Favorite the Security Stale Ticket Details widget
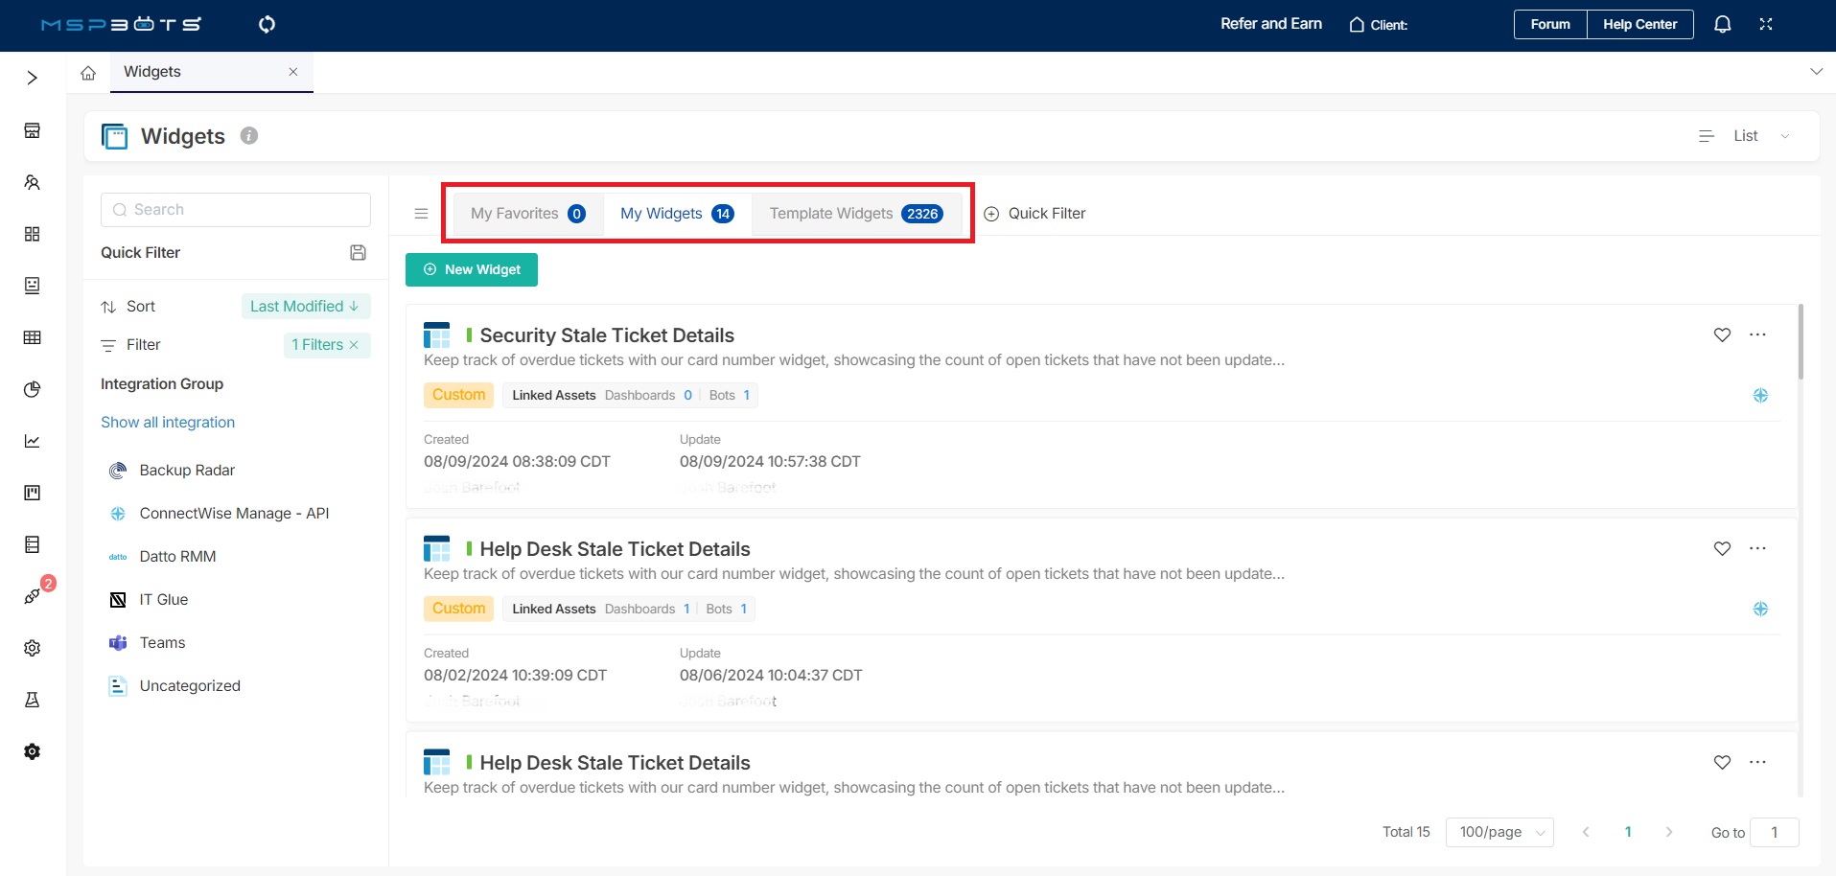This screenshot has width=1836, height=876. (x=1722, y=334)
